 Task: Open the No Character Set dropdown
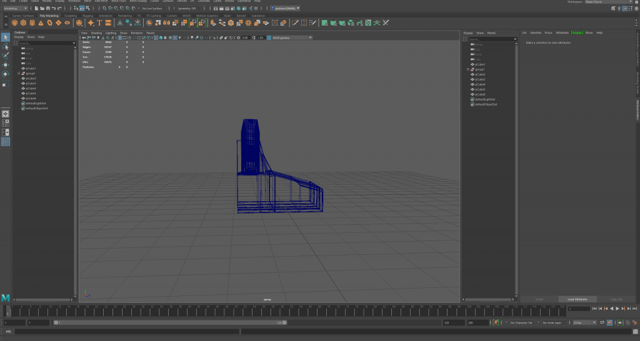point(521,323)
